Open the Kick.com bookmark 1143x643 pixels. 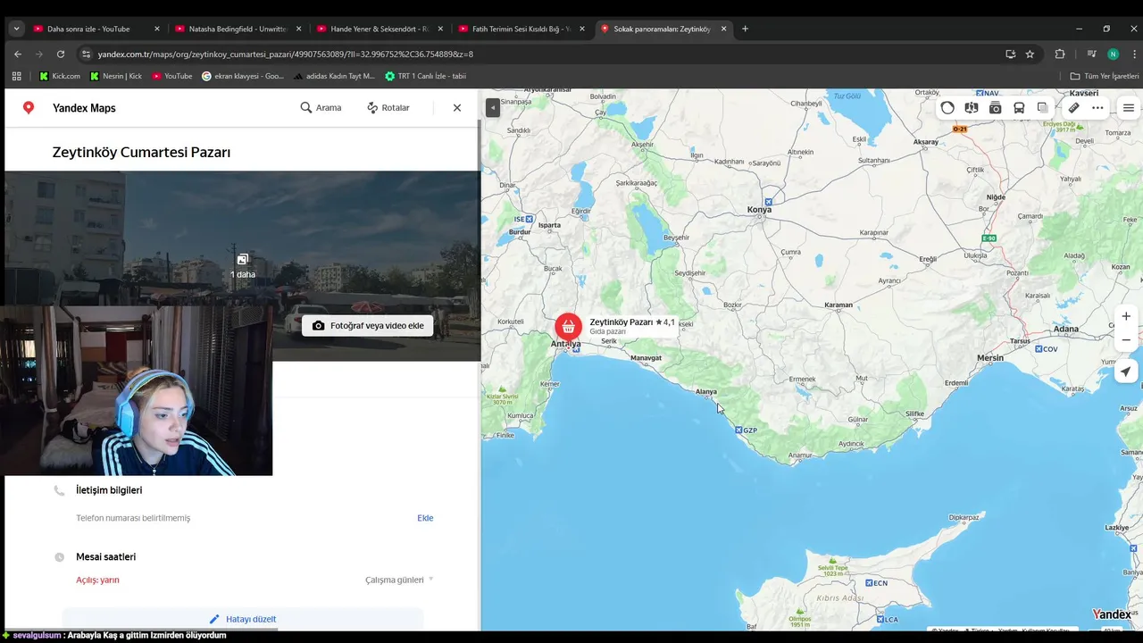[59, 76]
